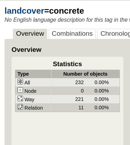Select the node count of 0

[x=82, y=91]
